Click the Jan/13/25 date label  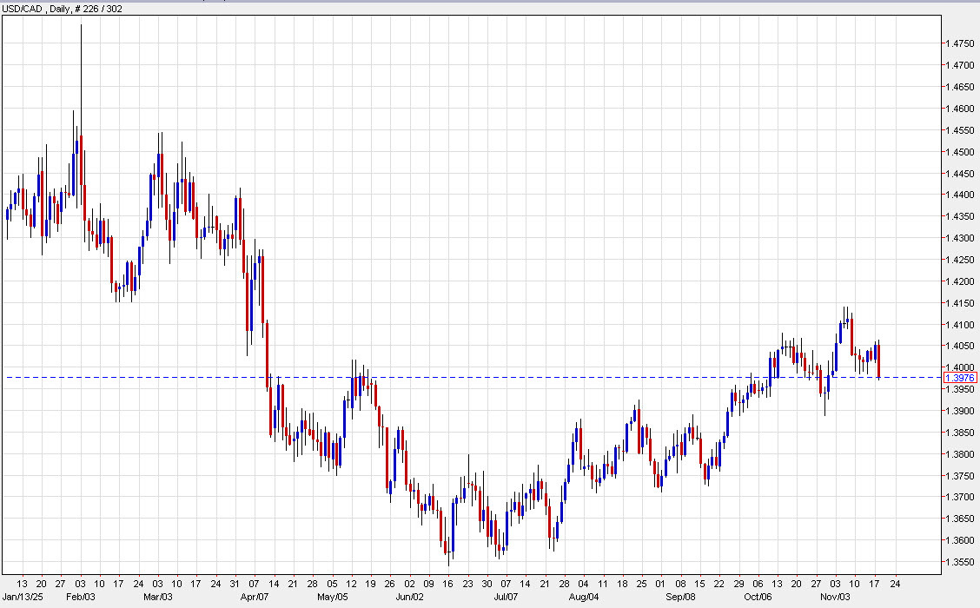[x=23, y=597]
